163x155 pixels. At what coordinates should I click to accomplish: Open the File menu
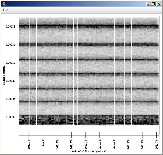pyautogui.click(x=6, y=10)
